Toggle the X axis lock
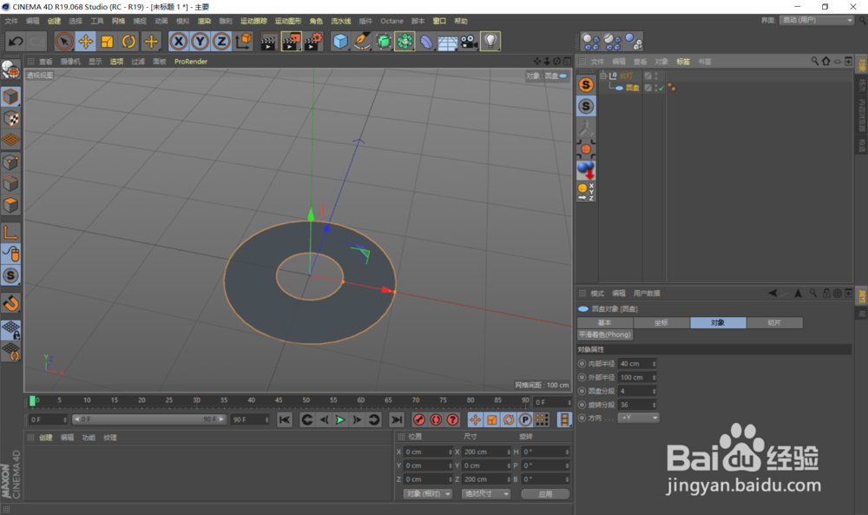 [x=178, y=42]
